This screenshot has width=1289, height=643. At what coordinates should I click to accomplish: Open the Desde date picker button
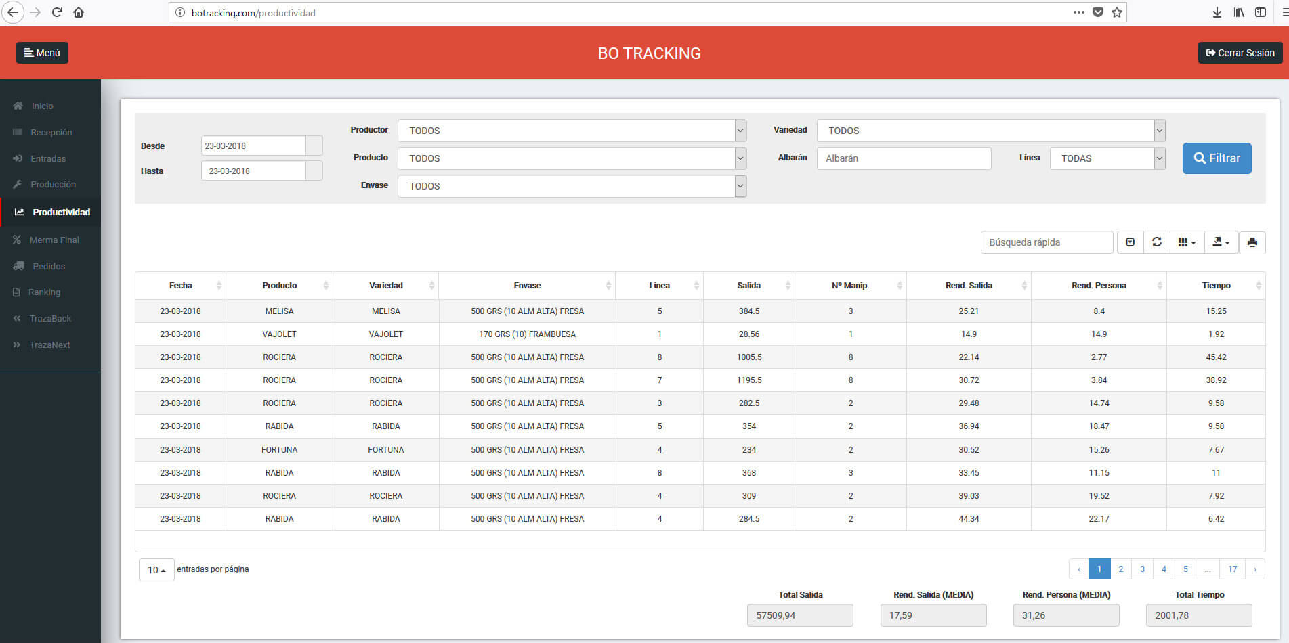314,146
